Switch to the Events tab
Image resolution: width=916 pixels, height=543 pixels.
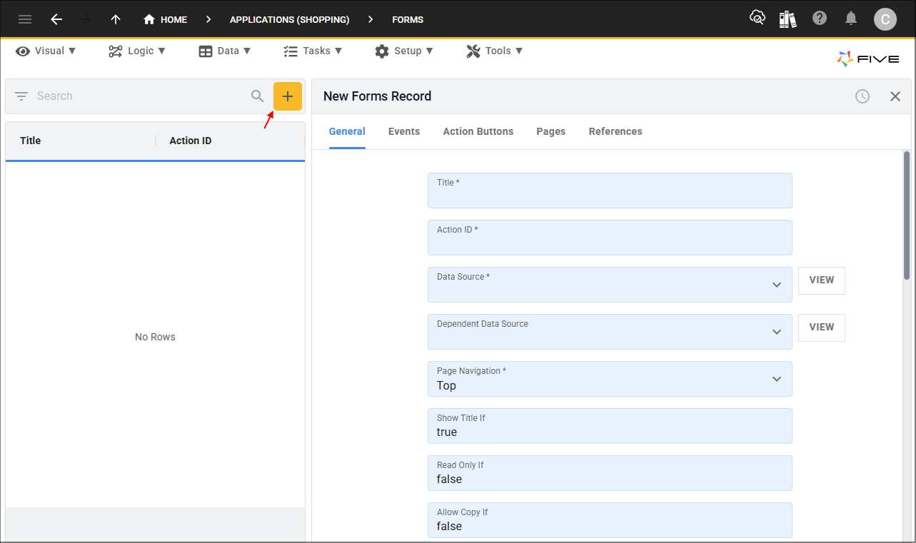pyautogui.click(x=404, y=131)
